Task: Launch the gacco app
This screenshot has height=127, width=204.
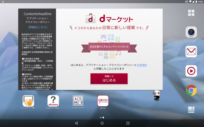Action: 103,101
